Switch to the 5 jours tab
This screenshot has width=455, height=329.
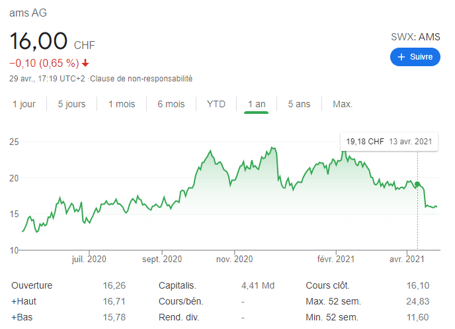(71, 104)
